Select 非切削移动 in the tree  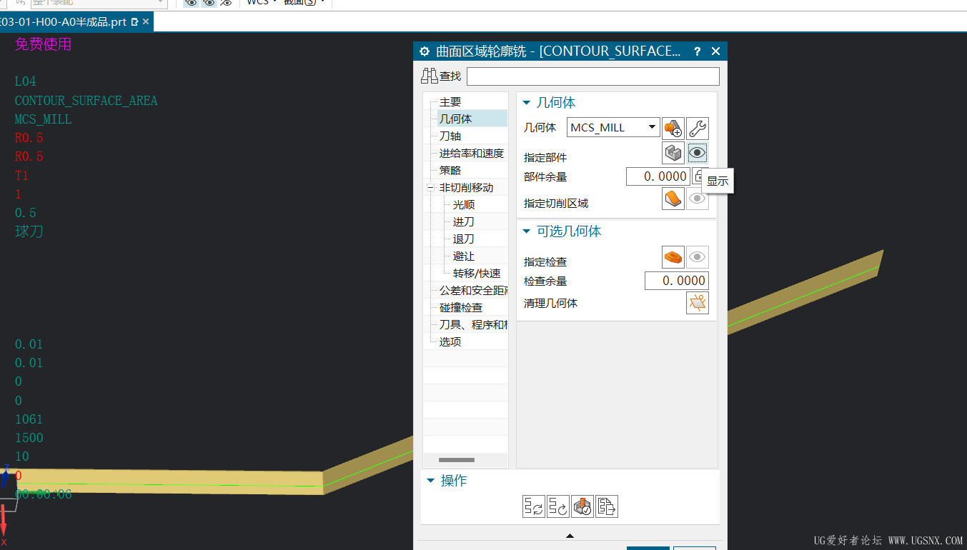(x=466, y=187)
